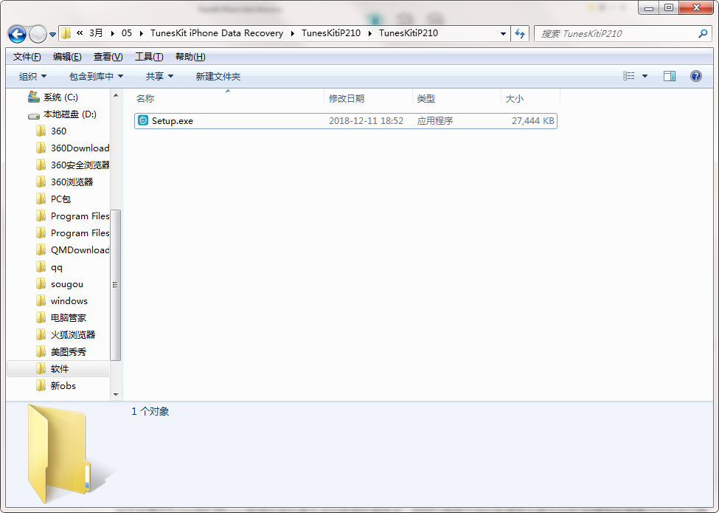The height and width of the screenshot is (513, 719).
Task: Click the Setup.exe application icon
Action: pos(143,120)
